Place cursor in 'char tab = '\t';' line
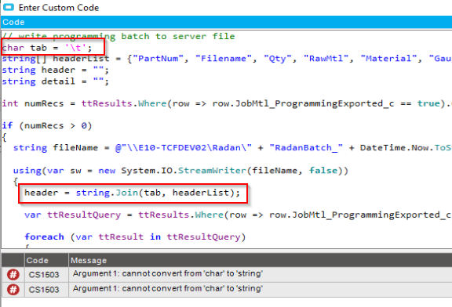 point(47,48)
